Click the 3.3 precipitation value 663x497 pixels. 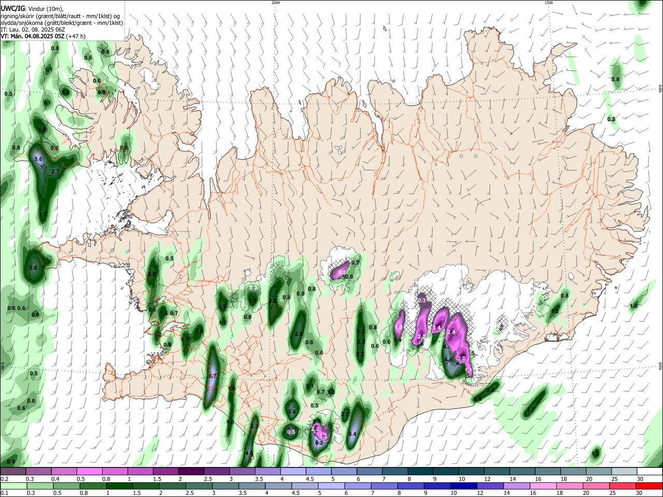click(254, 426)
